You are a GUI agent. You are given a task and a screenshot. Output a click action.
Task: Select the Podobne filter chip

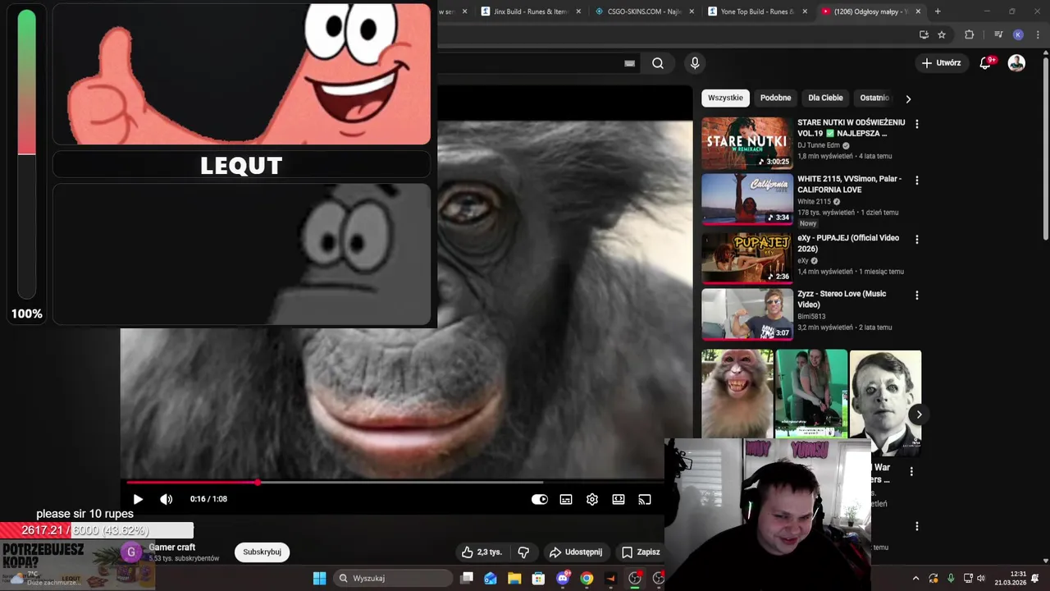(x=775, y=98)
